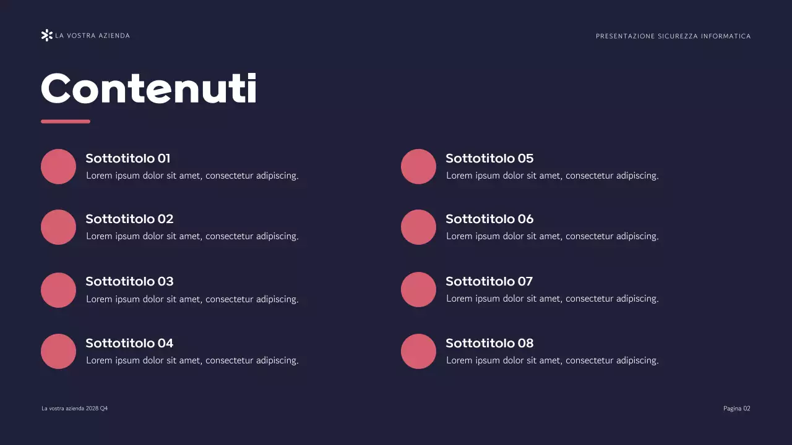The width and height of the screenshot is (792, 445).
Task: Click the Sottotitolo 06 heading
Action: tap(489, 219)
